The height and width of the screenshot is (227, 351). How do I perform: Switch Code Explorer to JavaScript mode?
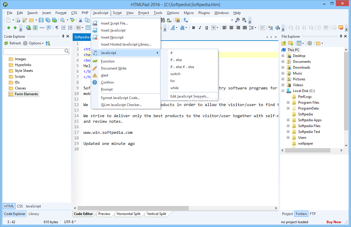point(33,206)
